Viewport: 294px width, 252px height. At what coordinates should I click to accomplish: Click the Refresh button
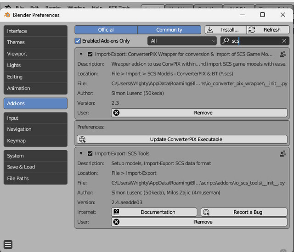coord(268,29)
